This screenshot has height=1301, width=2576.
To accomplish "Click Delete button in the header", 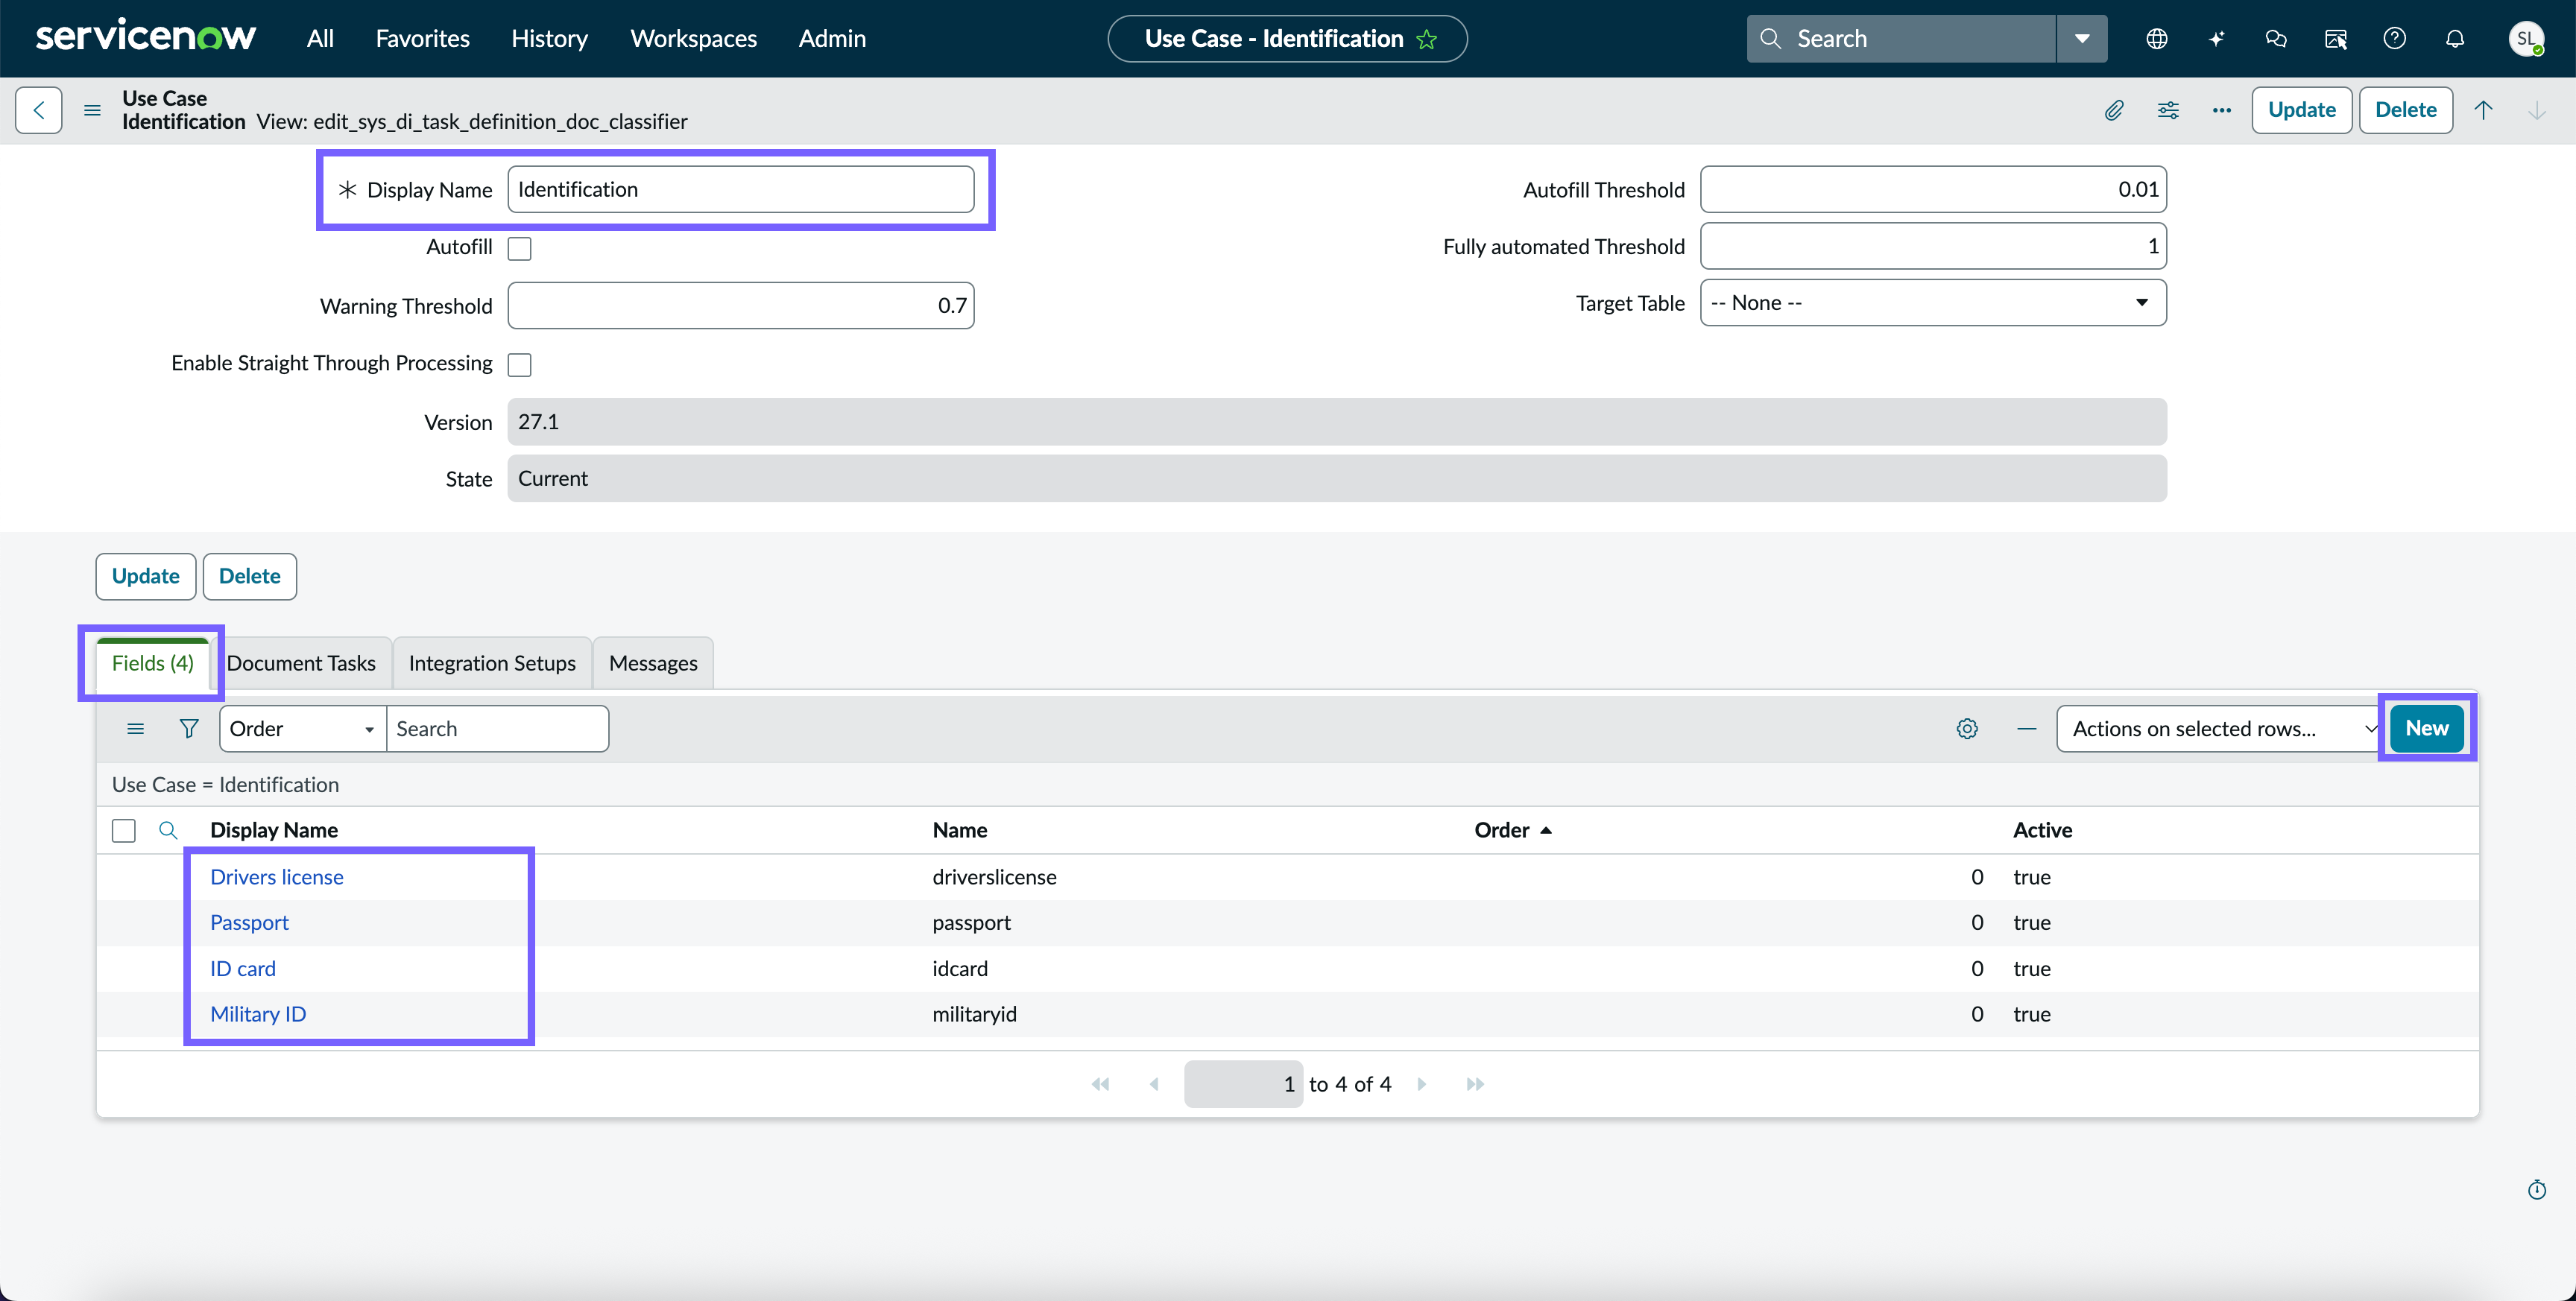I will [2405, 110].
